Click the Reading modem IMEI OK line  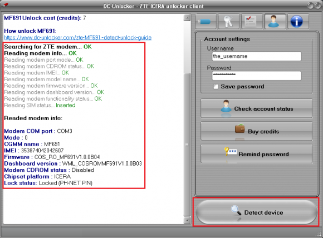[x=37, y=73]
